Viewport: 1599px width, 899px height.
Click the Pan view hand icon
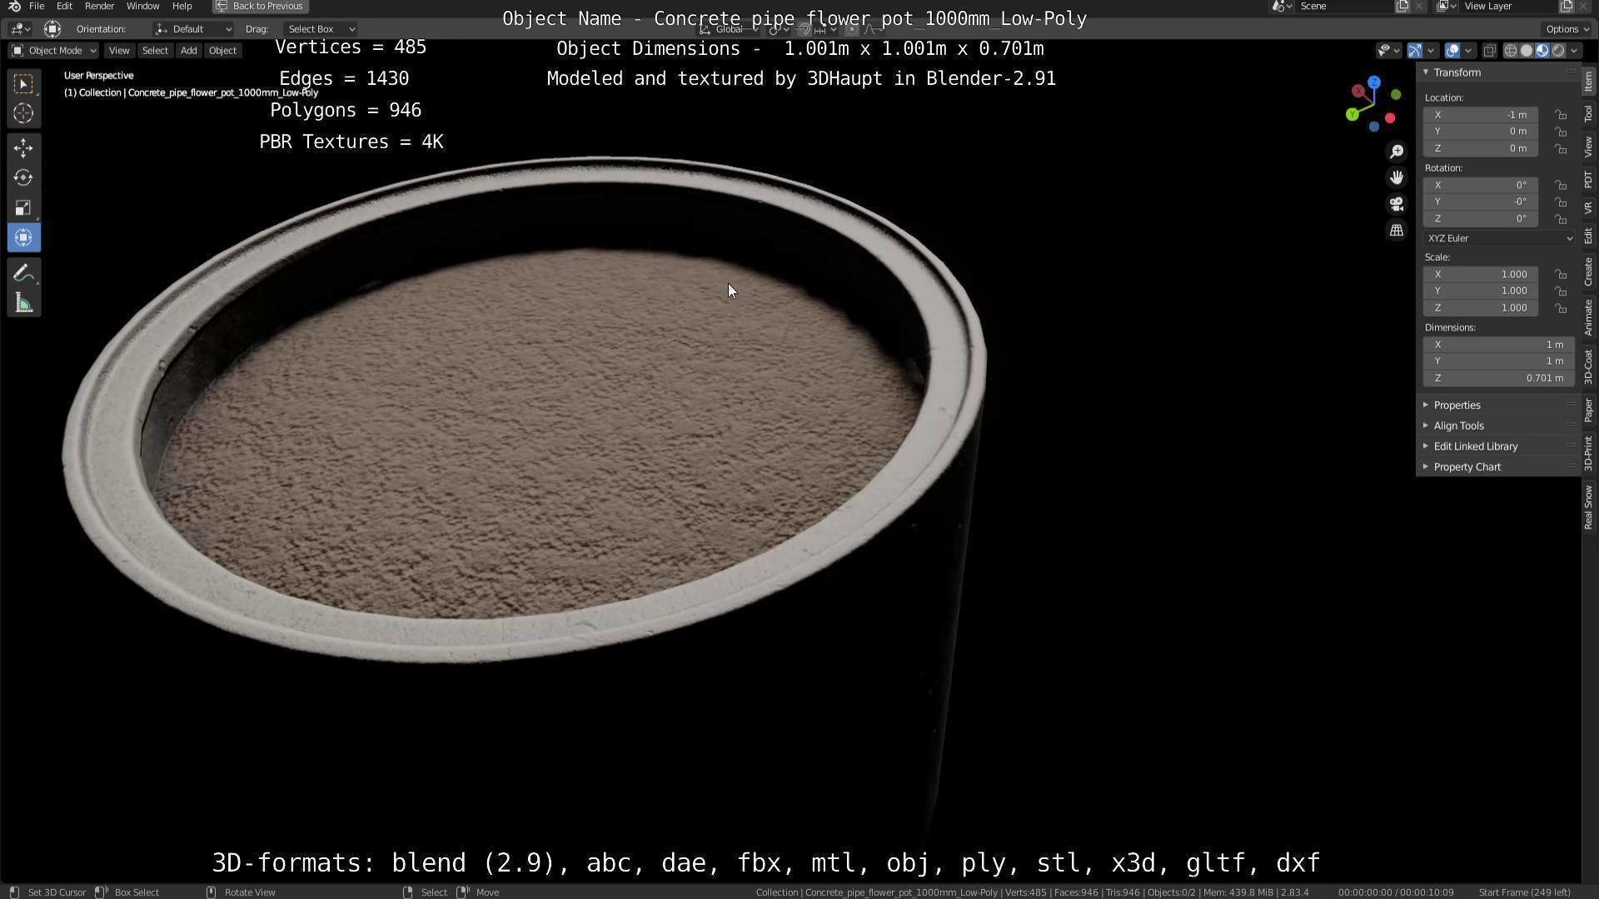click(1397, 177)
